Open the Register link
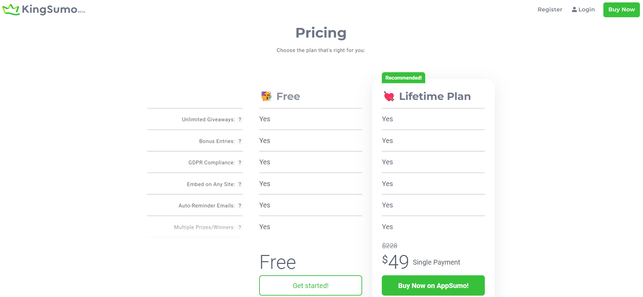643x297 pixels. click(x=550, y=10)
